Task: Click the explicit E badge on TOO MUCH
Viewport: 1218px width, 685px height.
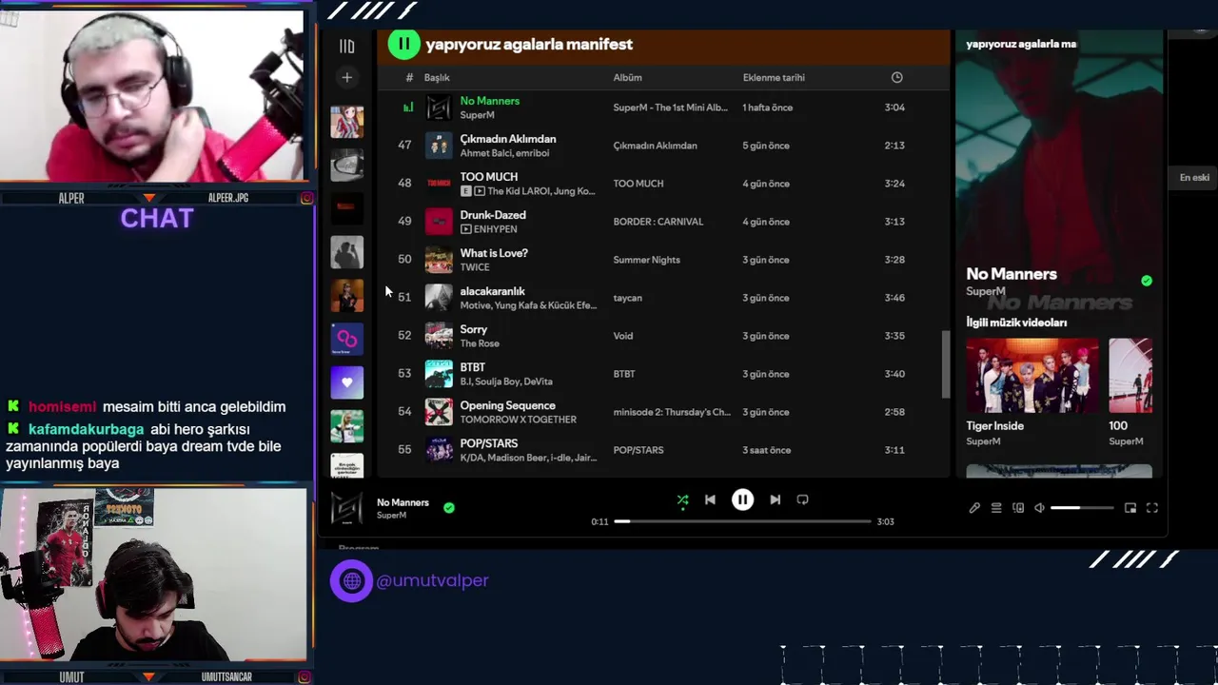Action: [x=466, y=191]
